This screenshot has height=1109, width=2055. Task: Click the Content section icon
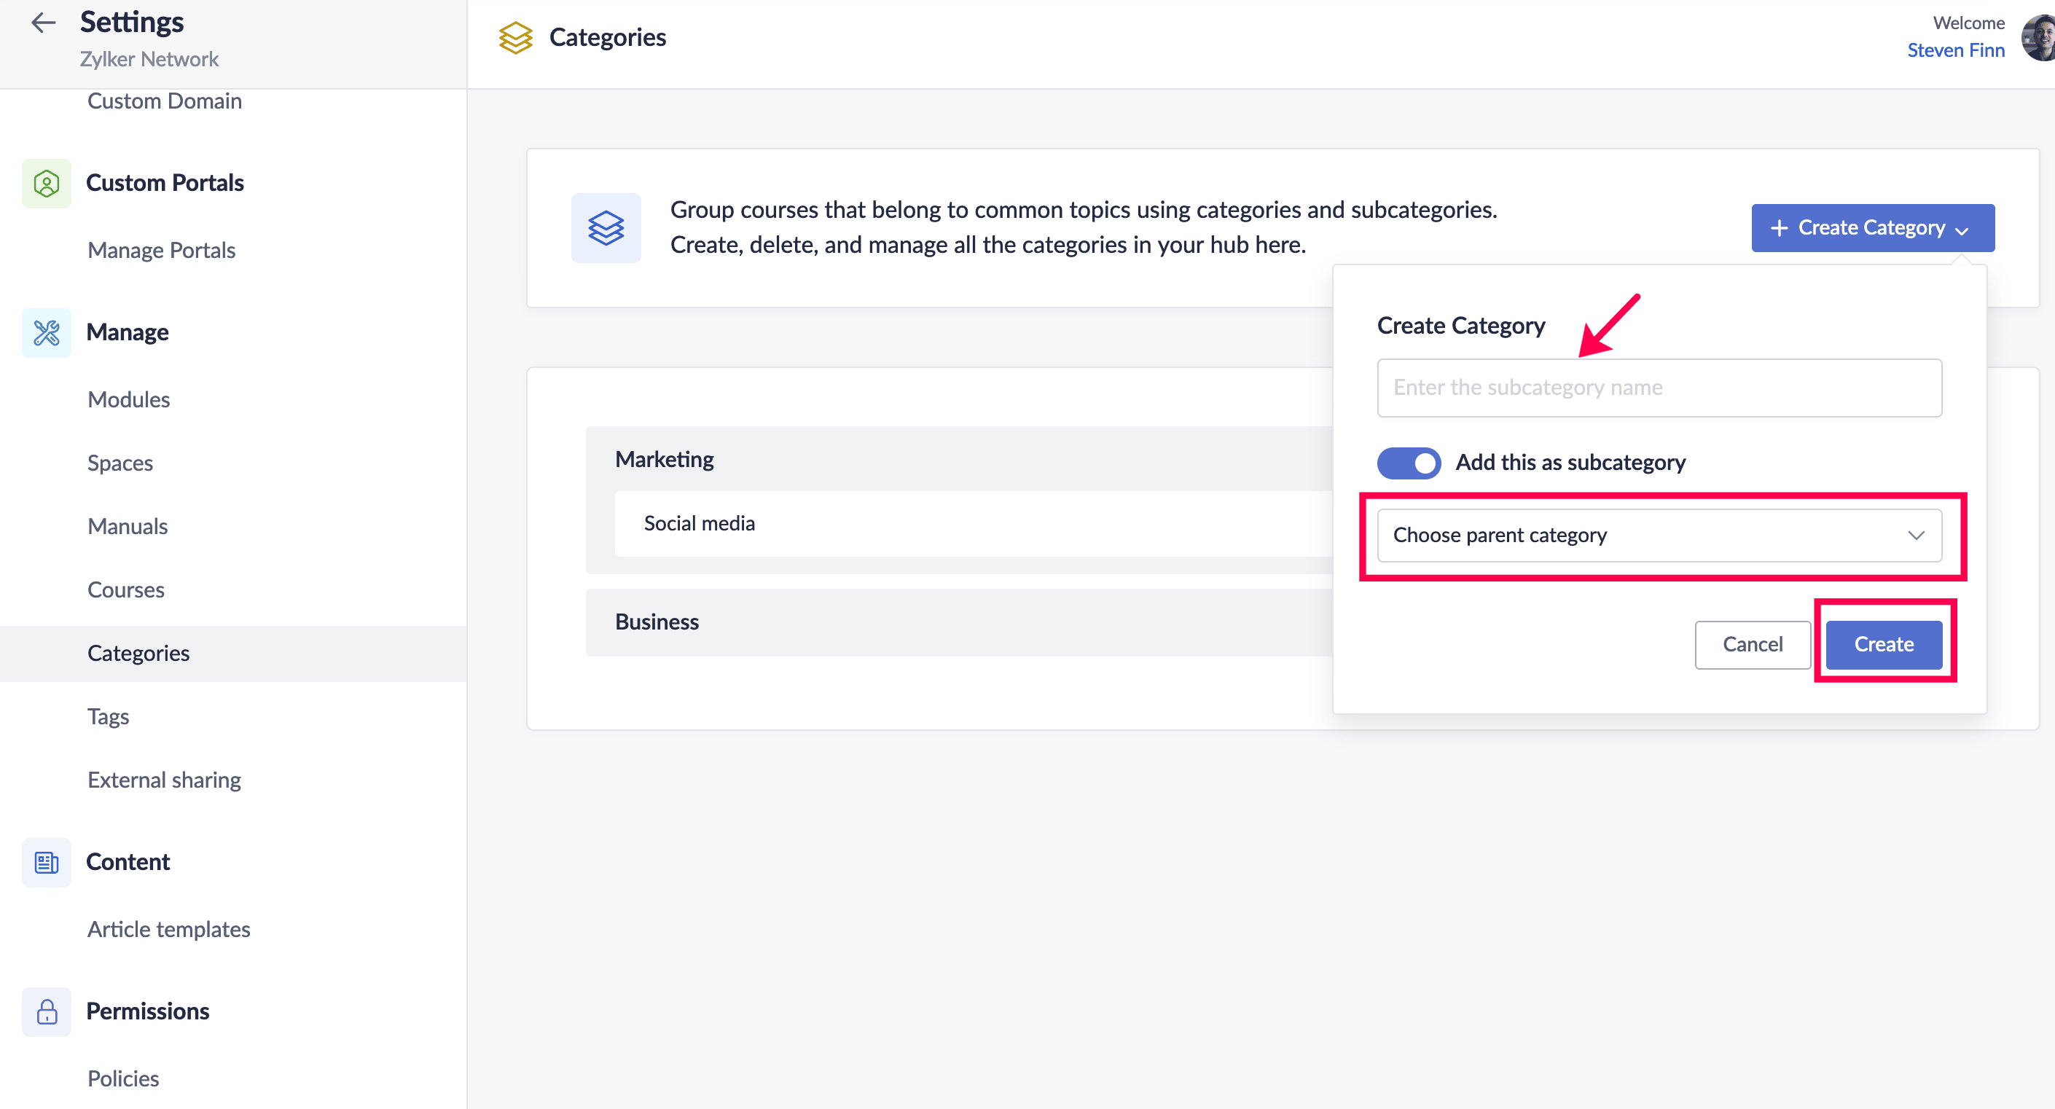pos(46,863)
